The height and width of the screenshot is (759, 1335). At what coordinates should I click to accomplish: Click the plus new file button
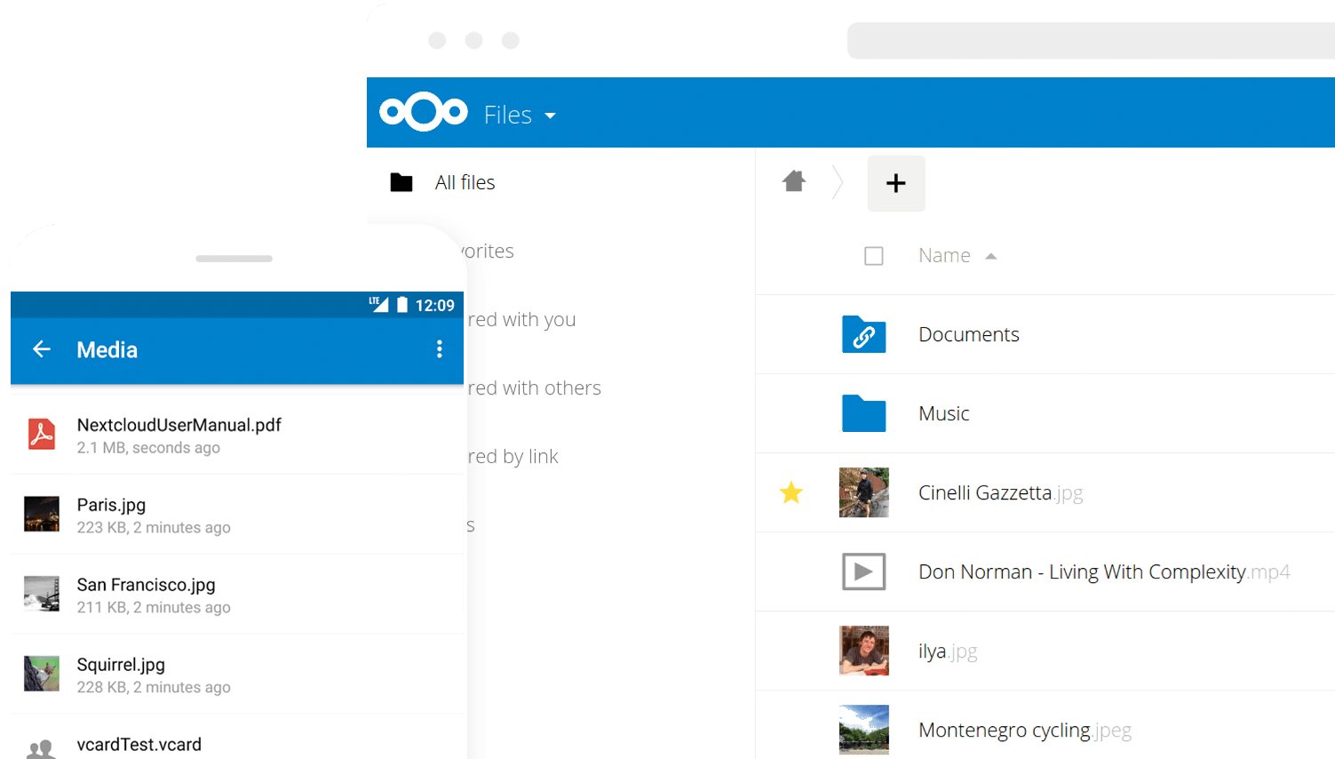point(895,183)
